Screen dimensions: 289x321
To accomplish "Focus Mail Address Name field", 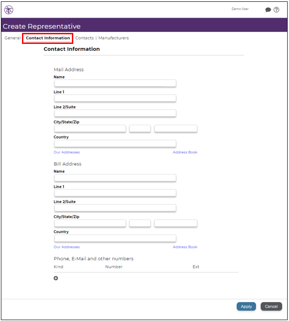I will [115, 83].
